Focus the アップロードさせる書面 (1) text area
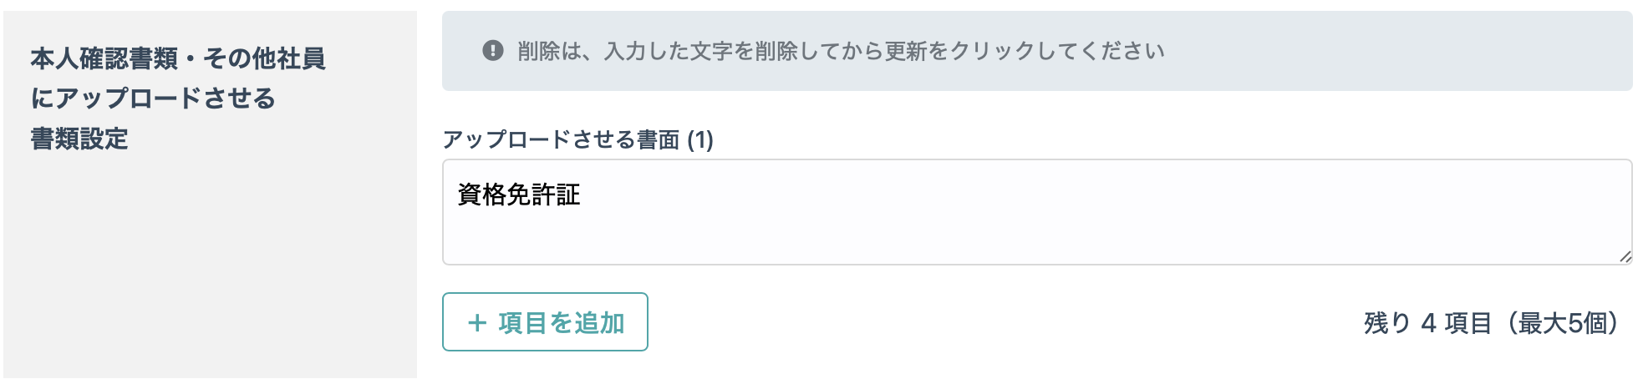The width and height of the screenshot is (1643, 379). [x=1037, y=212]
